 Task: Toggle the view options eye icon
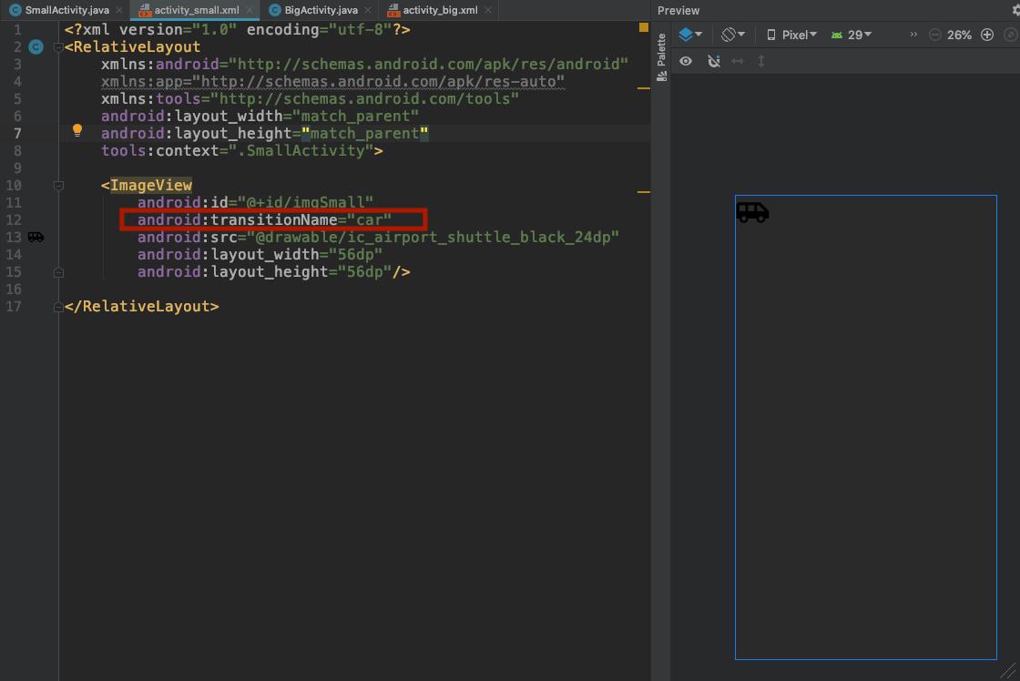tap(686, 60)
